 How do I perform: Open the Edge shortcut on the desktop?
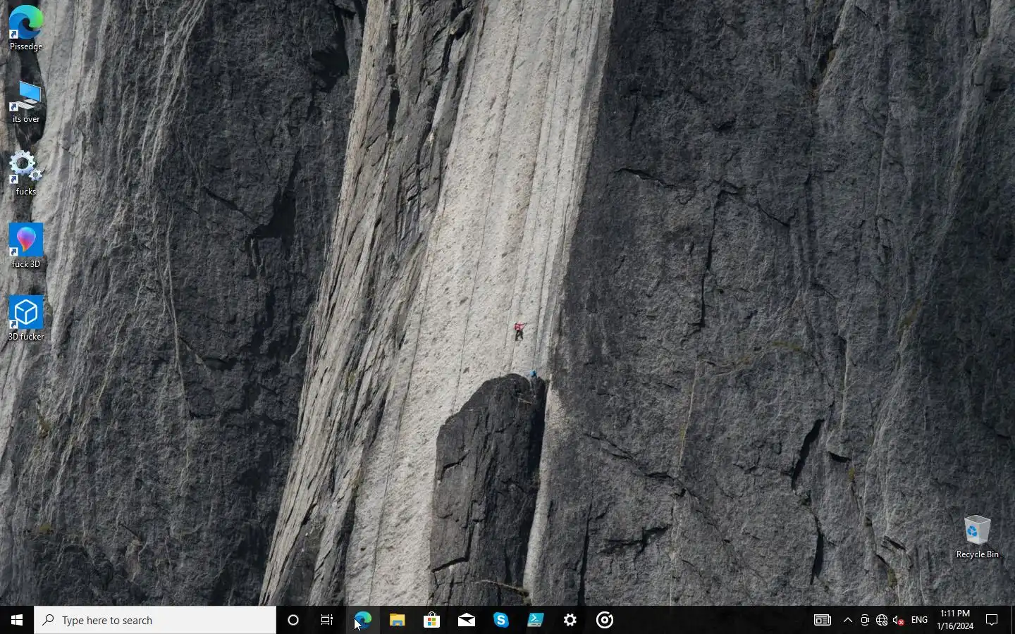click(x=26, y=28)
